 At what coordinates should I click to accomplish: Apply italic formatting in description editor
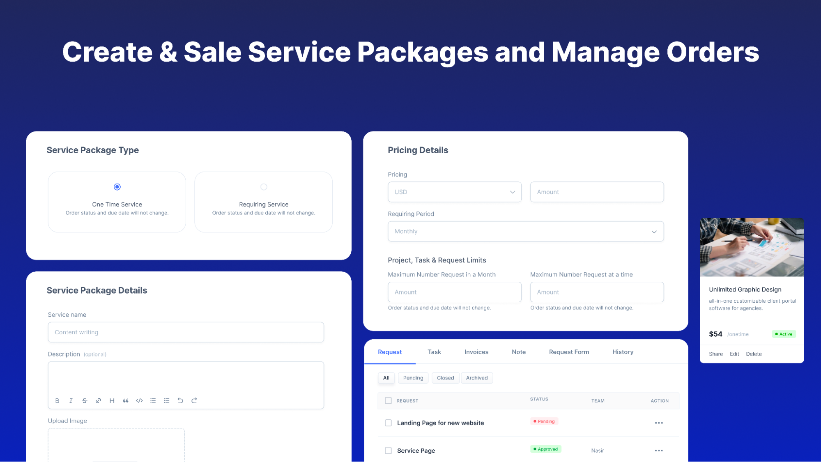(71, 400)
